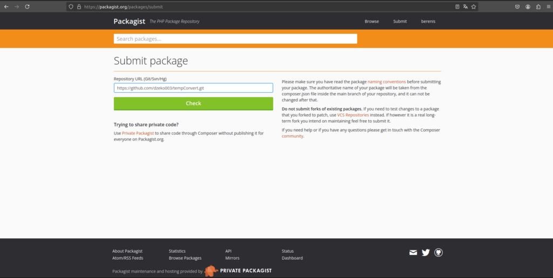Open Dashboard footer link
The width and height of the screenshot is (553, 278).
tap(292, 258)
